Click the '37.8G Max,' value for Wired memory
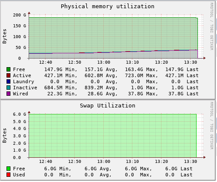This screenshot has height=182, width=217. click(143, 94)
